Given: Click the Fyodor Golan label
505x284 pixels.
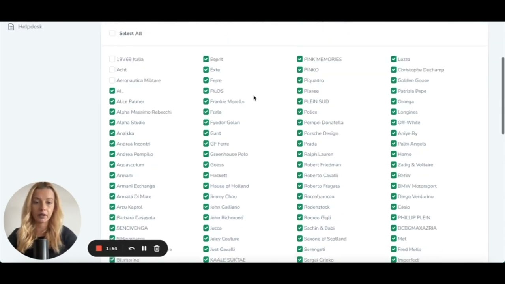Looking at the screenshot, I should tap(225, 123).
